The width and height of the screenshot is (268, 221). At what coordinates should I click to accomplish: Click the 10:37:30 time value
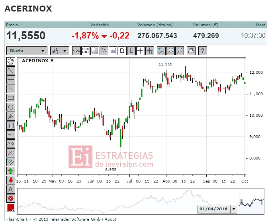coord(253,36)
